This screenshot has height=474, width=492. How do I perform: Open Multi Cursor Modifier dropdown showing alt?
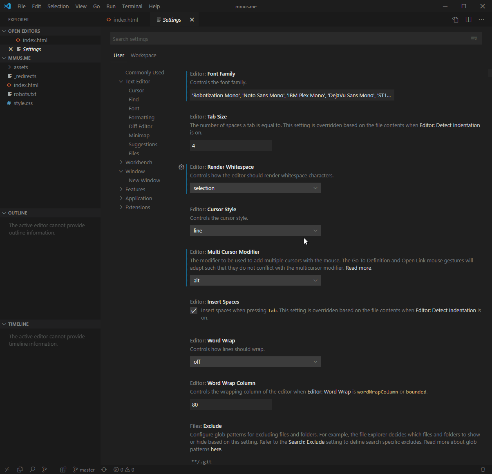click(x=255, y=280)
